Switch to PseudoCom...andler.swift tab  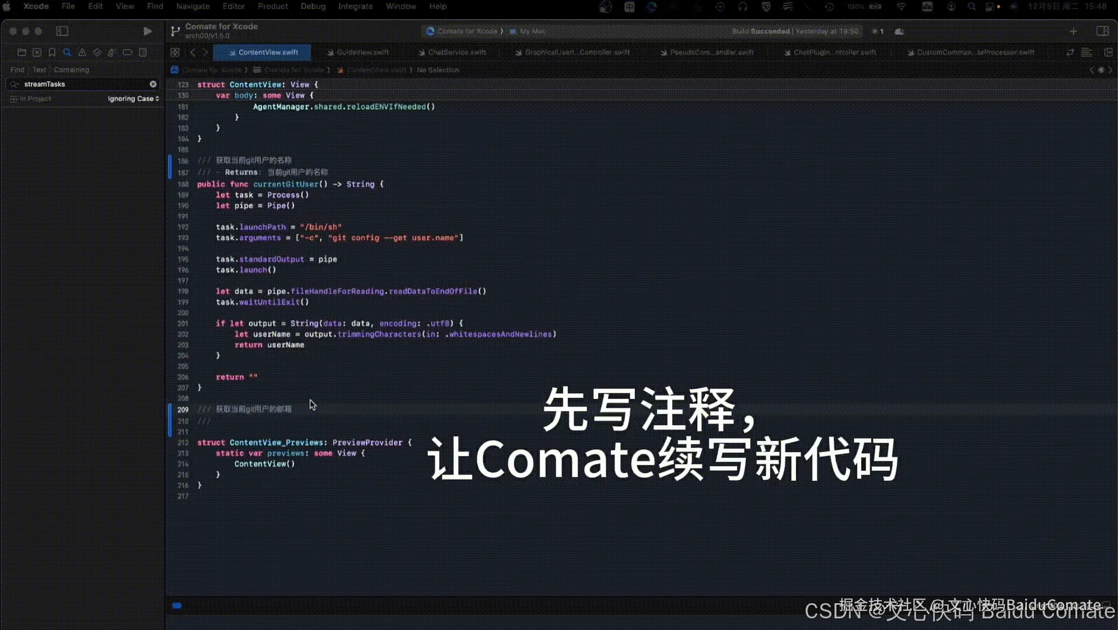click(x=707, y=52)
